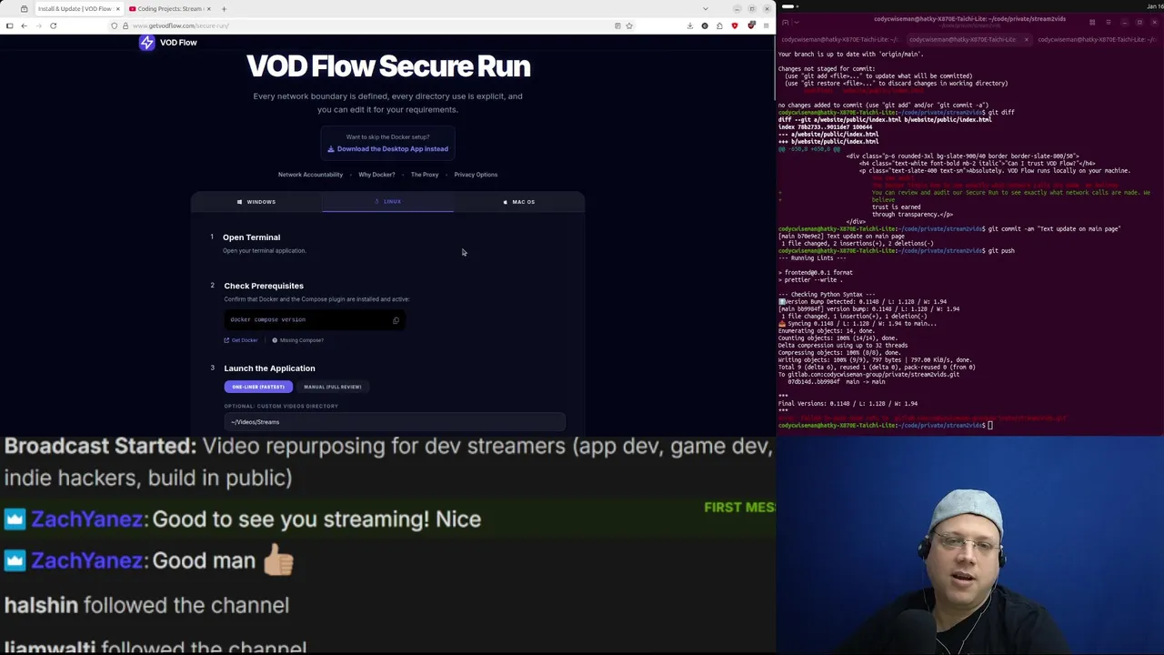Click the Missing Compose? help link
1164x655 pixels.
coord(297,340)
